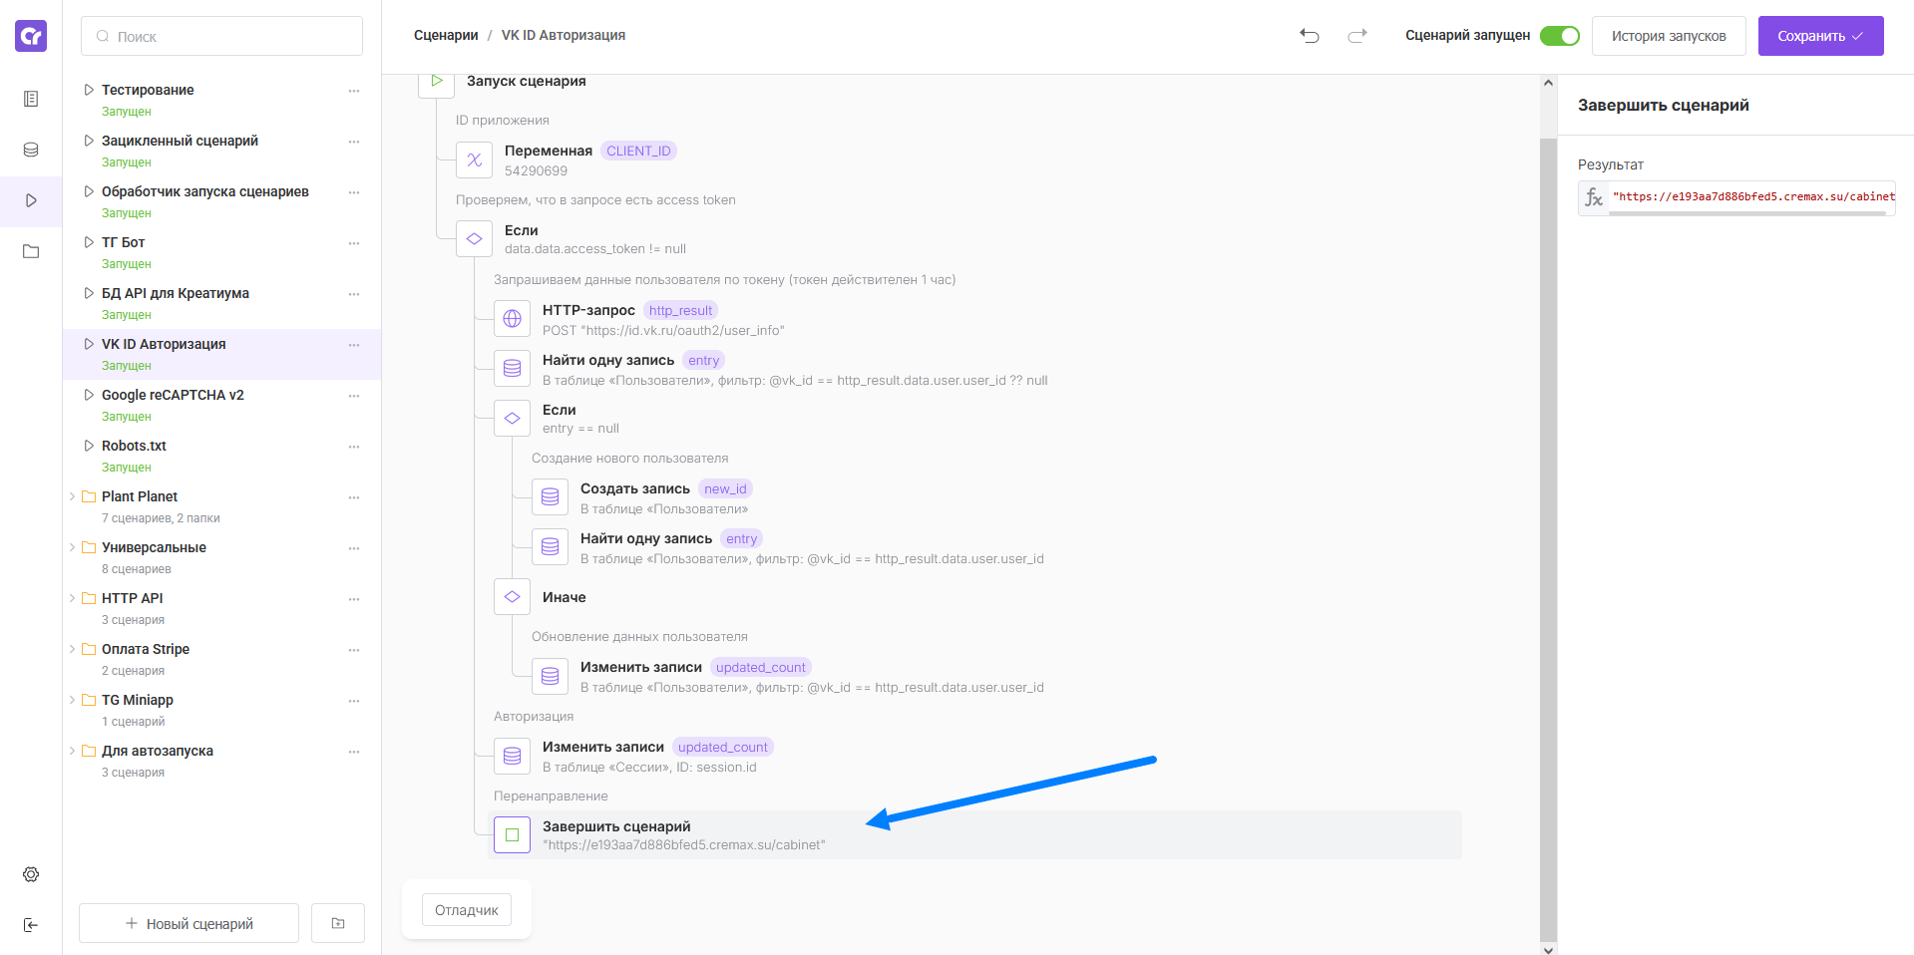The height and width of the screenshot is (955, 1914).
Task: Click the Переменная CLIENT_ID variable icon
Action: point(474,159)
